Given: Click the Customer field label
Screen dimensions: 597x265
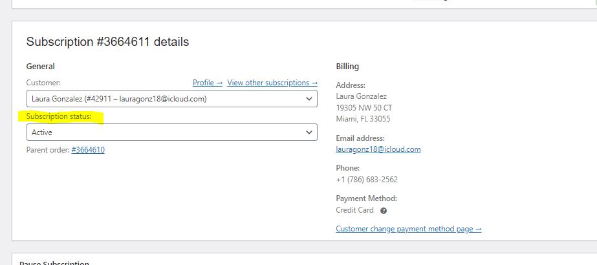Looking at the screenshot, I should [43, 83].
